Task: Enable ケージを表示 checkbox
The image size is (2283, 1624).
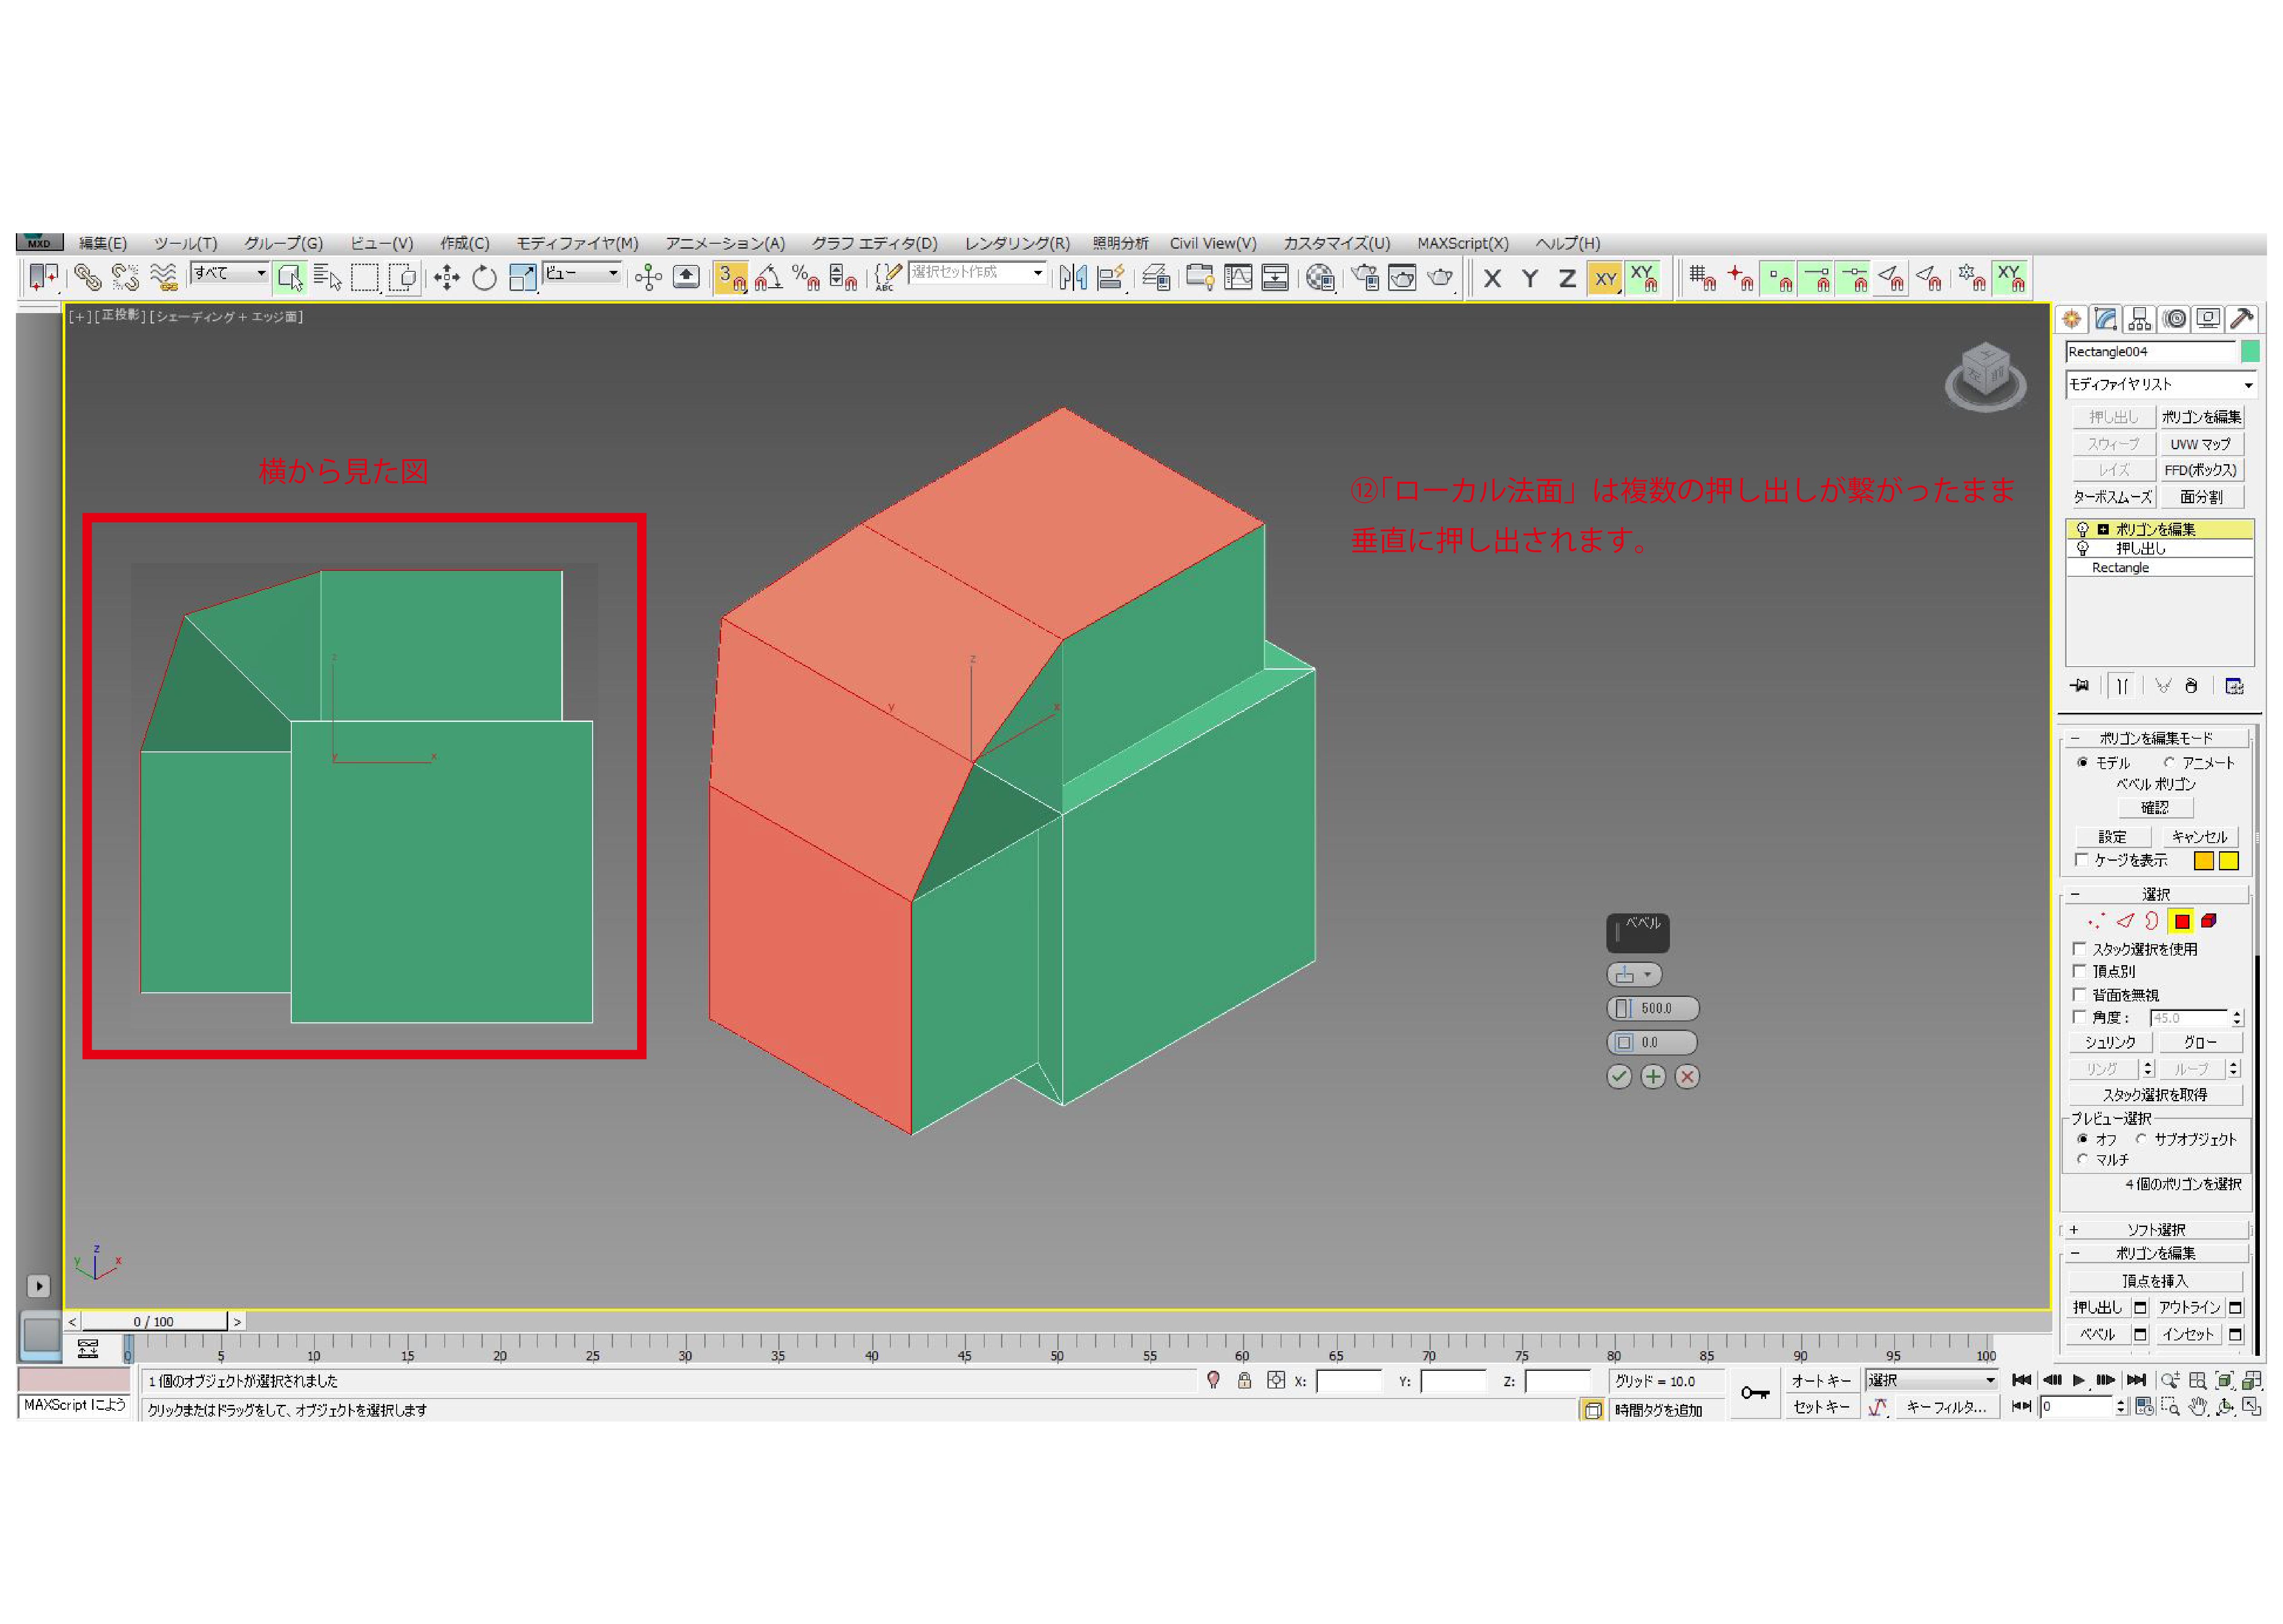Action: (x=2081, y=860)
